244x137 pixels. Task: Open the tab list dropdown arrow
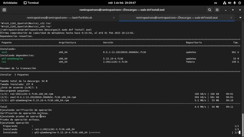[240, 18]
